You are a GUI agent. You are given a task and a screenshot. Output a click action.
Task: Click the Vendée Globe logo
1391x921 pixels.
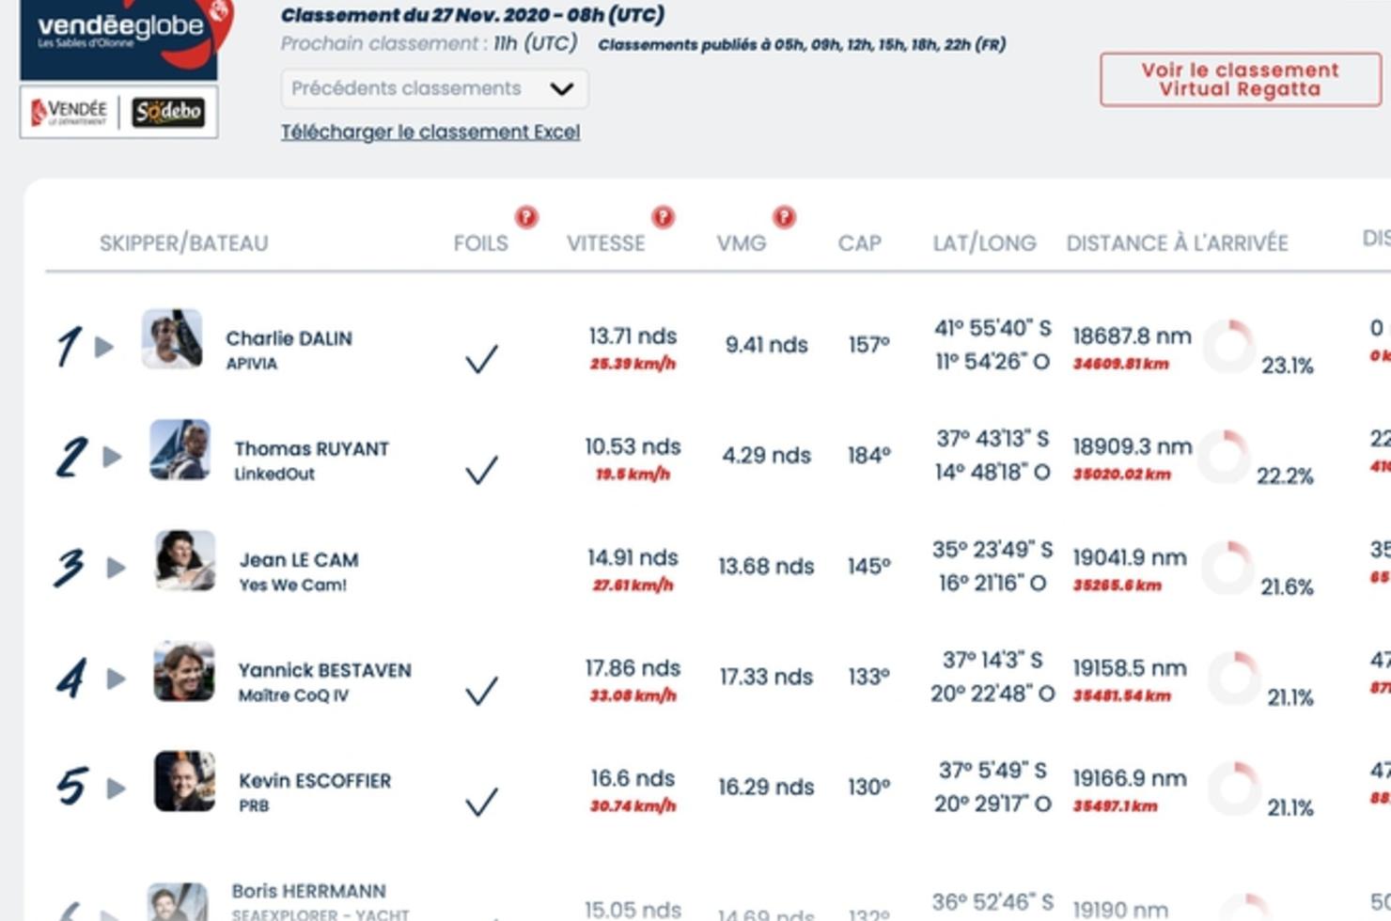coord(126,36)
